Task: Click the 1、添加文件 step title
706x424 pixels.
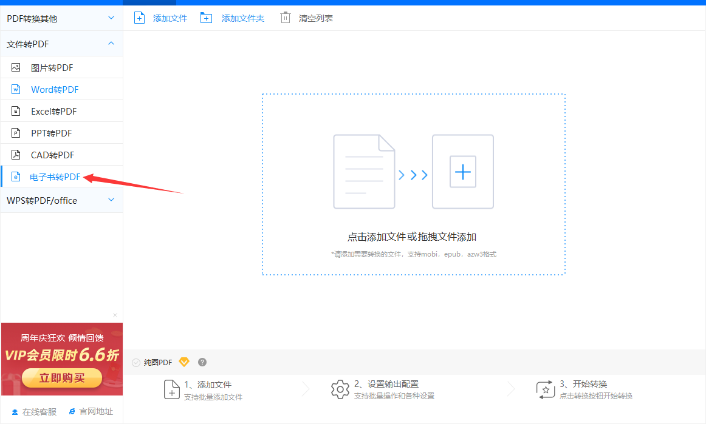Action: [208, 385]
